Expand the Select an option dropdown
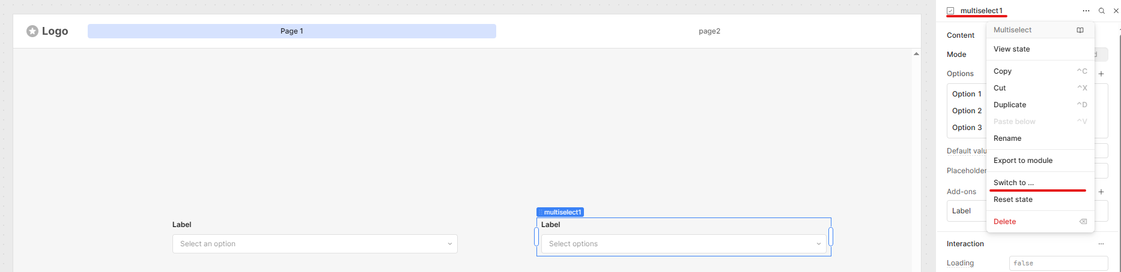1121x272 pixels. (x=315, y=244)
